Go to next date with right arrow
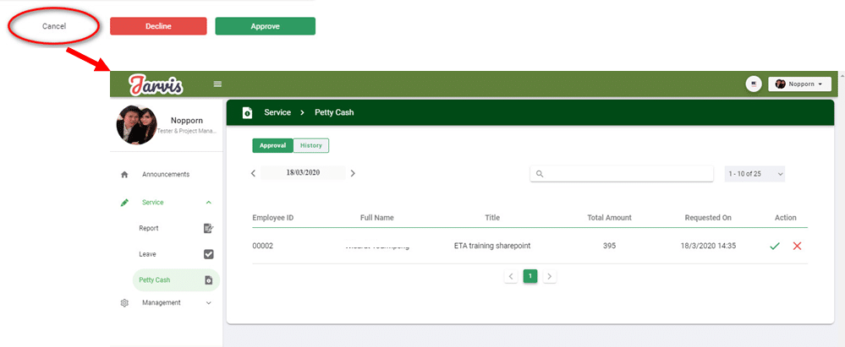This screenshot has width=845, height=347. click(353, 173)
